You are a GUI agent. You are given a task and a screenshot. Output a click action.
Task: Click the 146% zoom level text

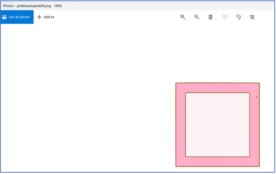pos(58,6)
